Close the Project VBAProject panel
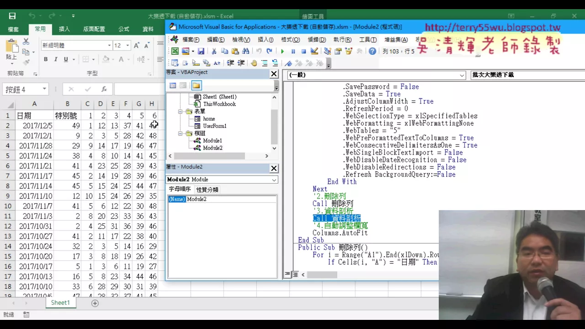 274,74
